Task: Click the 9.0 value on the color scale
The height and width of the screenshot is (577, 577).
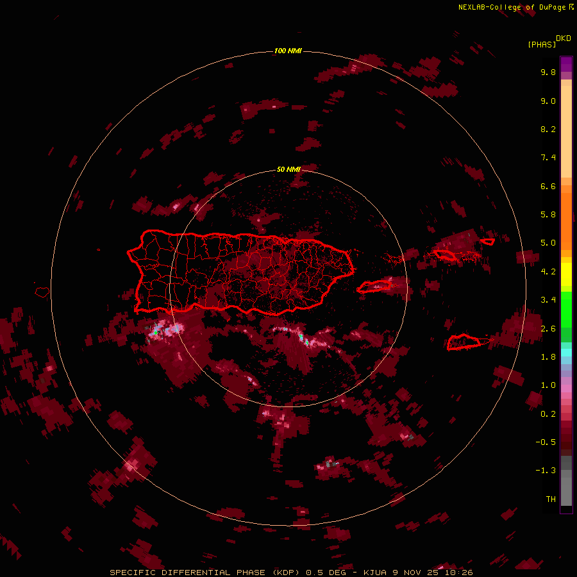Action: pyautogui.click(x=548, y=101)
